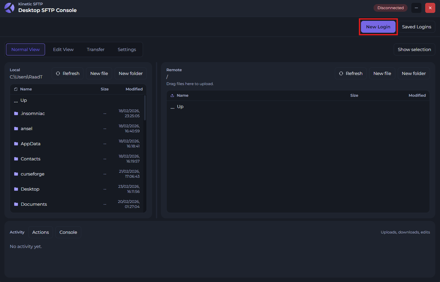Refresh the Local file listing

pyautogui.click(x=67, y=73)
